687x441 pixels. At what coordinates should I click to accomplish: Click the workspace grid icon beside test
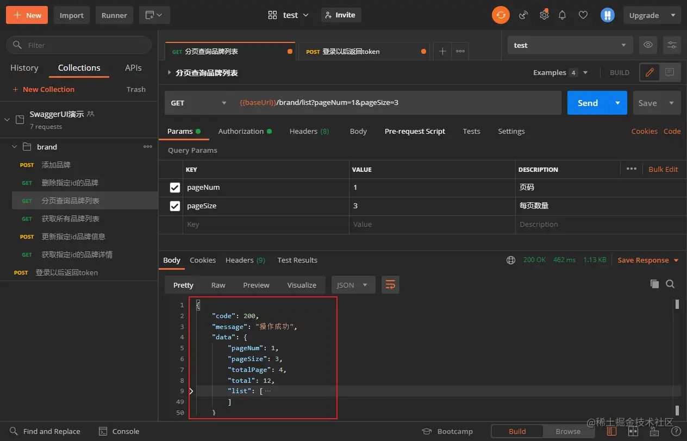pyautogui.click(x=273, y=15)
